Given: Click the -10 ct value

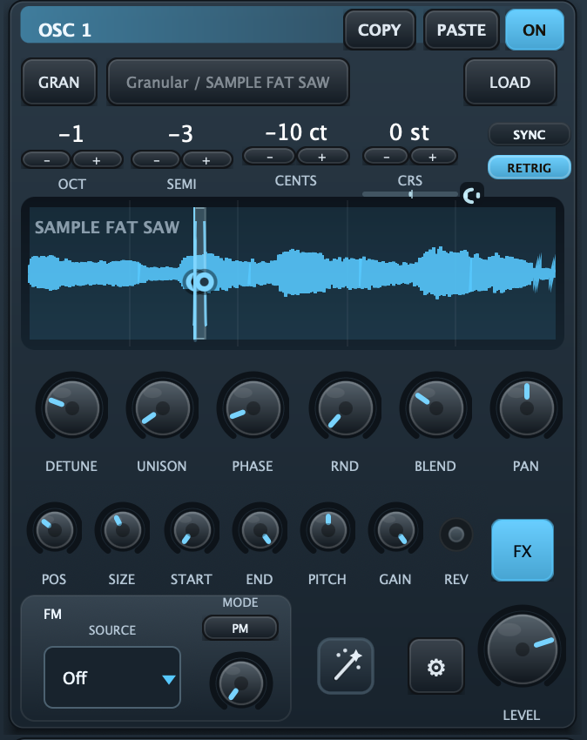Looking at the screenshot, I should [296, 132].
